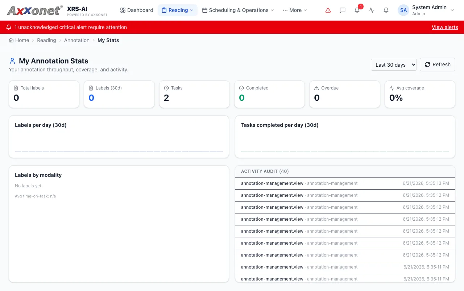Go to Home breadcrumb
The image size is (464, 291).
[19, 40]
